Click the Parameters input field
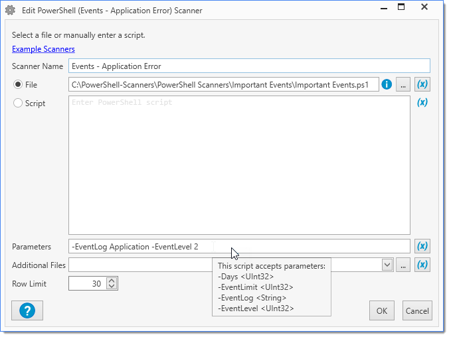 [x=239, y=246]
